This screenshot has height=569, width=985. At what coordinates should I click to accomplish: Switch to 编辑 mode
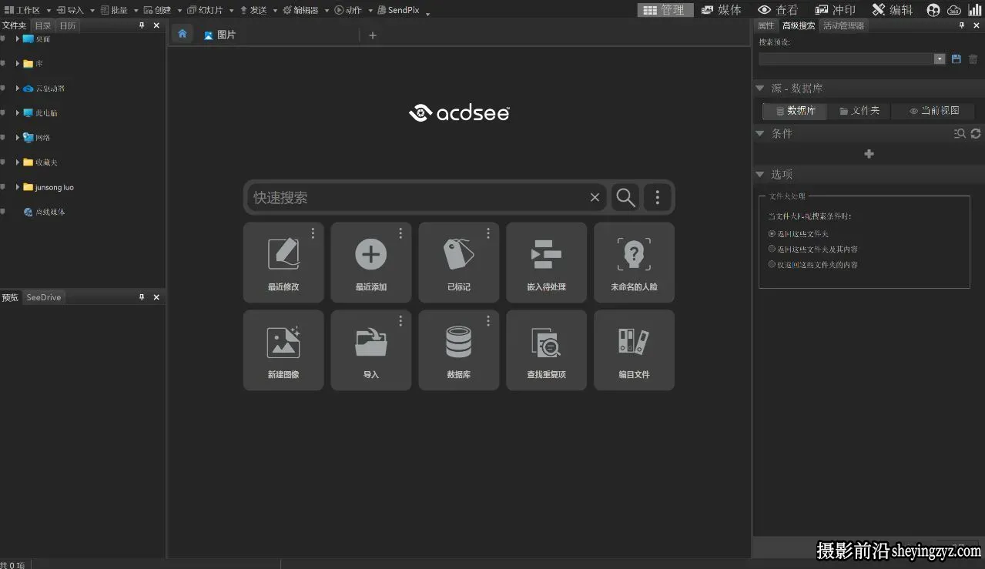893,10
